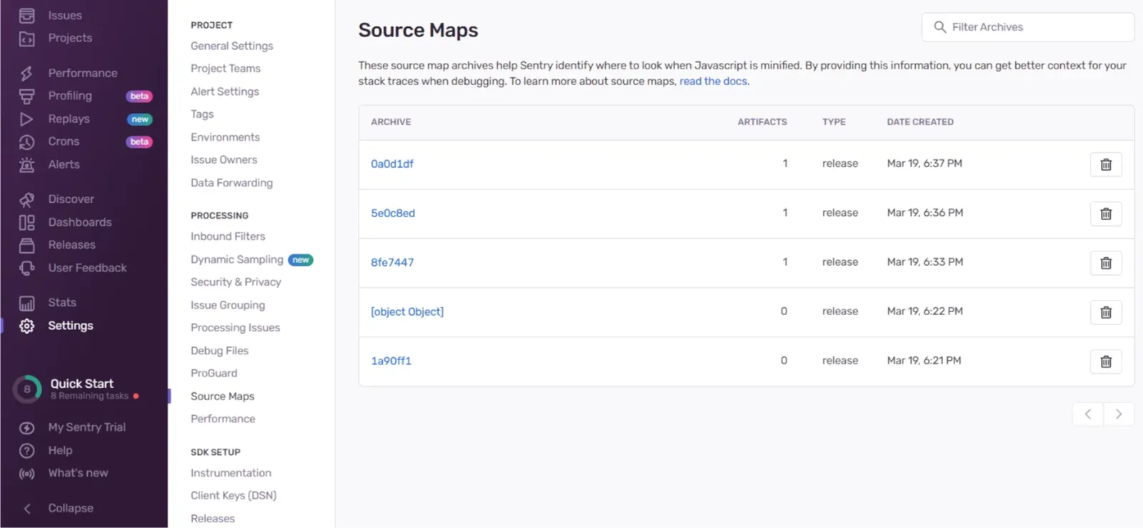Click the ARTIFACTS column header
This screenshot has height=528, width=1143.
click(762, 122)
